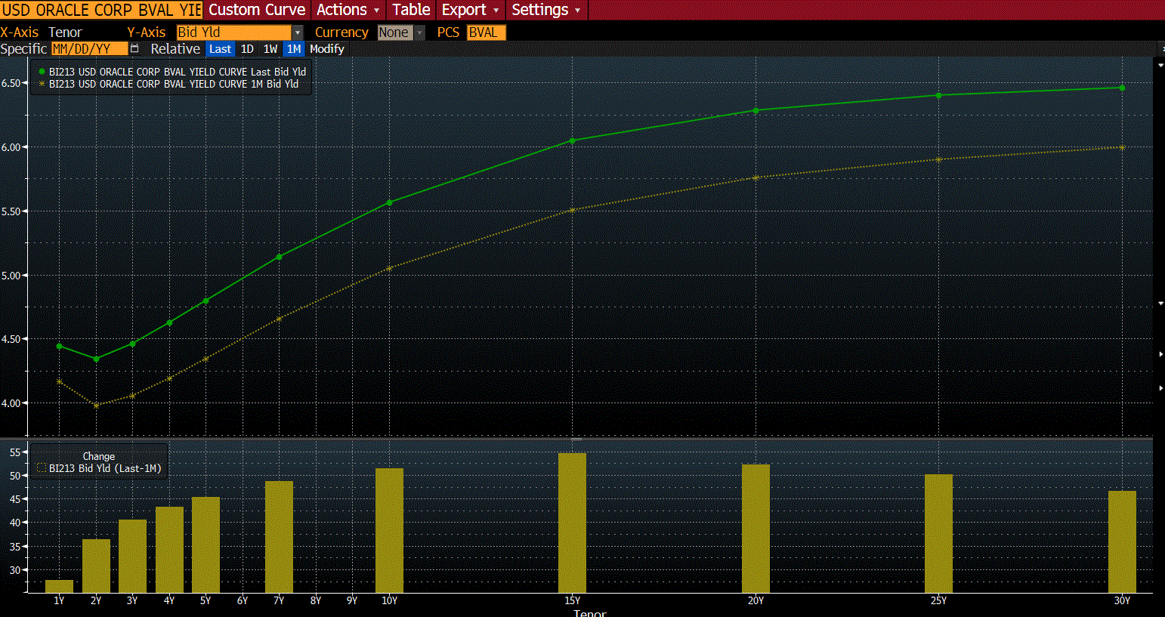Viewport: 1165px width, 617px height.
Task: Expand the Currency None dropdown
Action: 419,32
